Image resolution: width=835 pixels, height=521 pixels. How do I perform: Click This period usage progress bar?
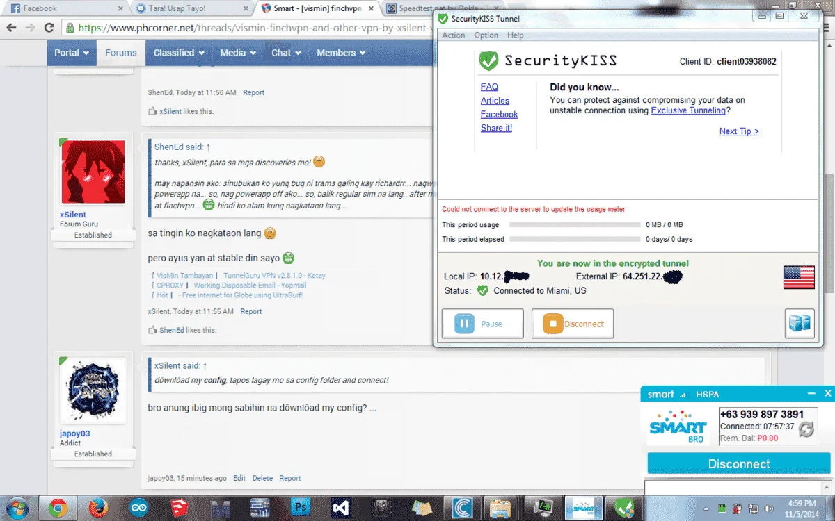click(x=575, y=225)
